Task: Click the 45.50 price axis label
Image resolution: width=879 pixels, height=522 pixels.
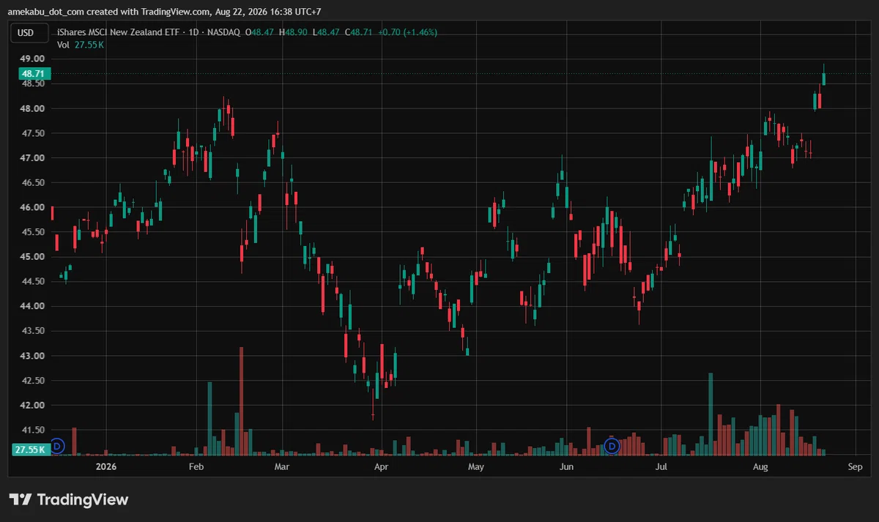Action: (x=33, y=232)
